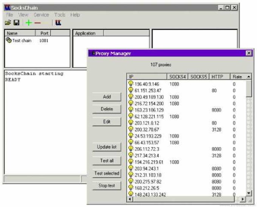The height and width of the screenshot is (207, 257).
Task: Open the Service menu
Action: pyautogui.click(x=41, y=15)
